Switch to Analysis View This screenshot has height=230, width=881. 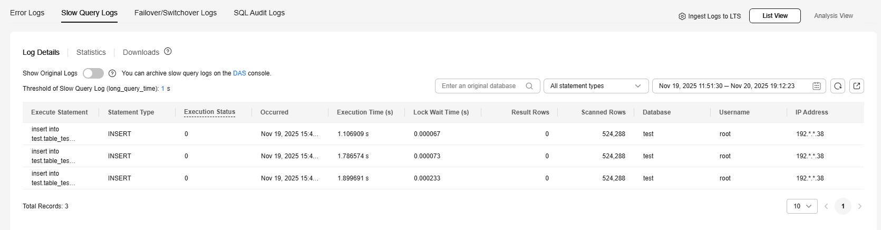point(833,16)
